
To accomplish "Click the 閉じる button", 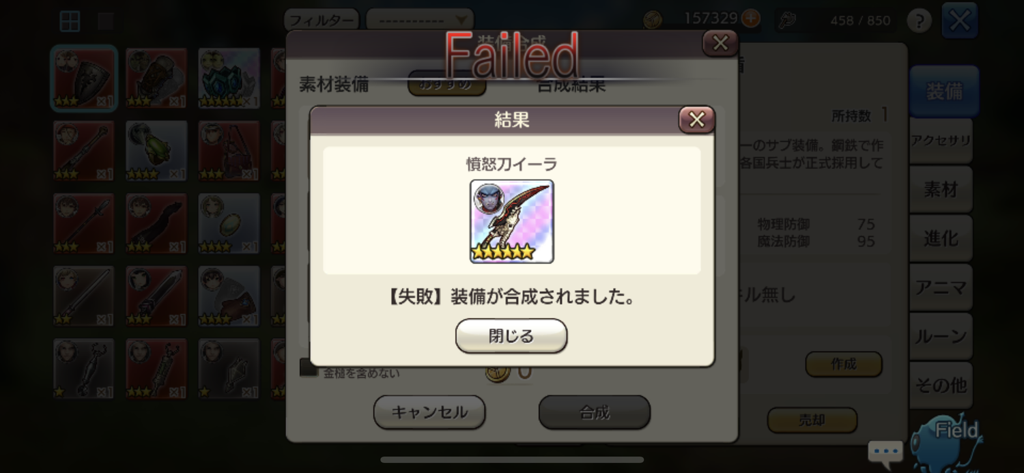I will pos(511,336).
